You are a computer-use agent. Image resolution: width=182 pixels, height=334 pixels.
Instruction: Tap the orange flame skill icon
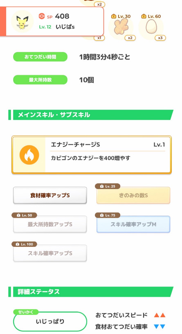coord(29,155)
